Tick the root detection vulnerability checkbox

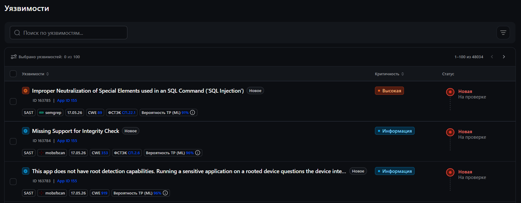click(13, 182)
